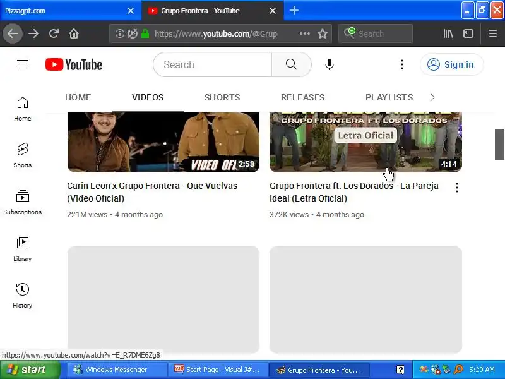Screen dimensions: 505x379
Task: Open YouTube settings three-dot menu
Action: pos(402,64)
